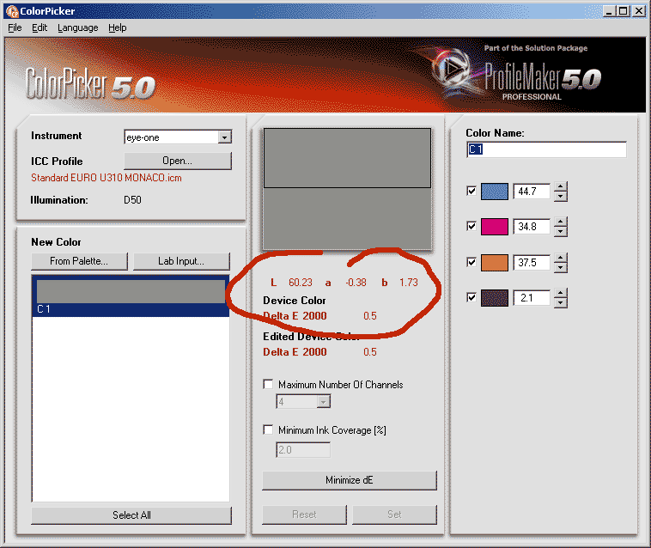Viewport: 651px width, 548px height.
Task: Click the Select All button
Action: click(131, 515)
